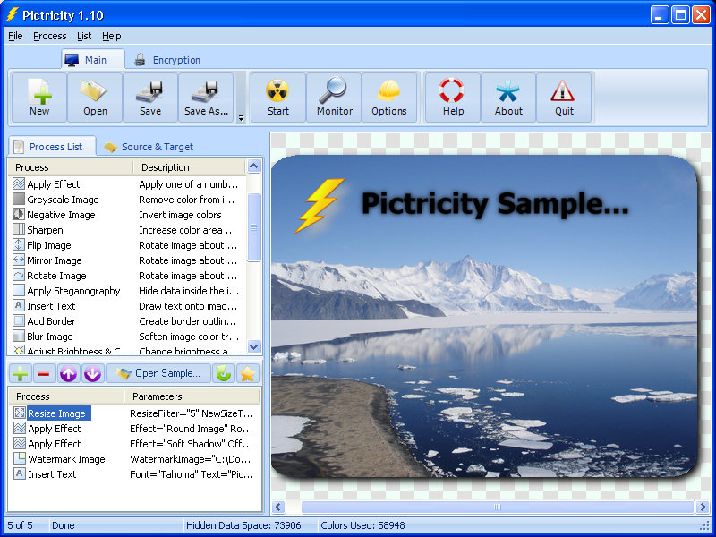This screenshot has width=716, height=537.
Task: Click process list scroll down arrow
Action: coord(253,347)
